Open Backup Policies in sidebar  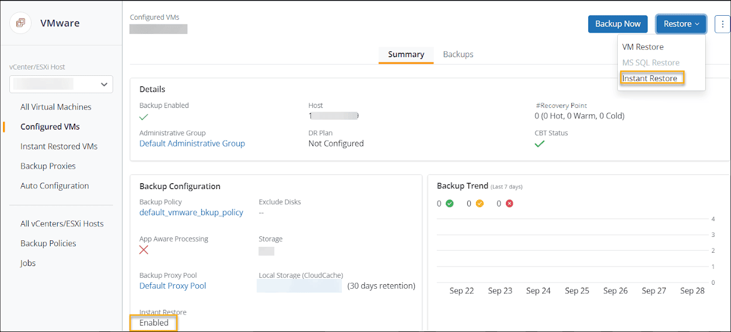click(48, 243)
